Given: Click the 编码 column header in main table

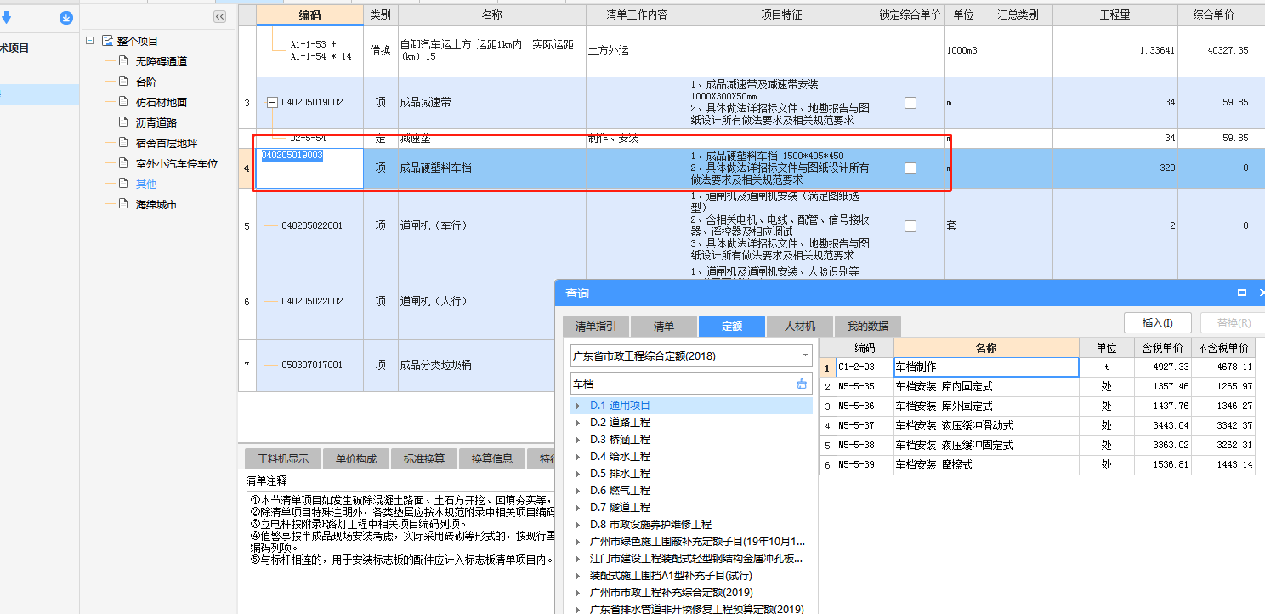Looking at the screenshot, I should click(309, 14).
